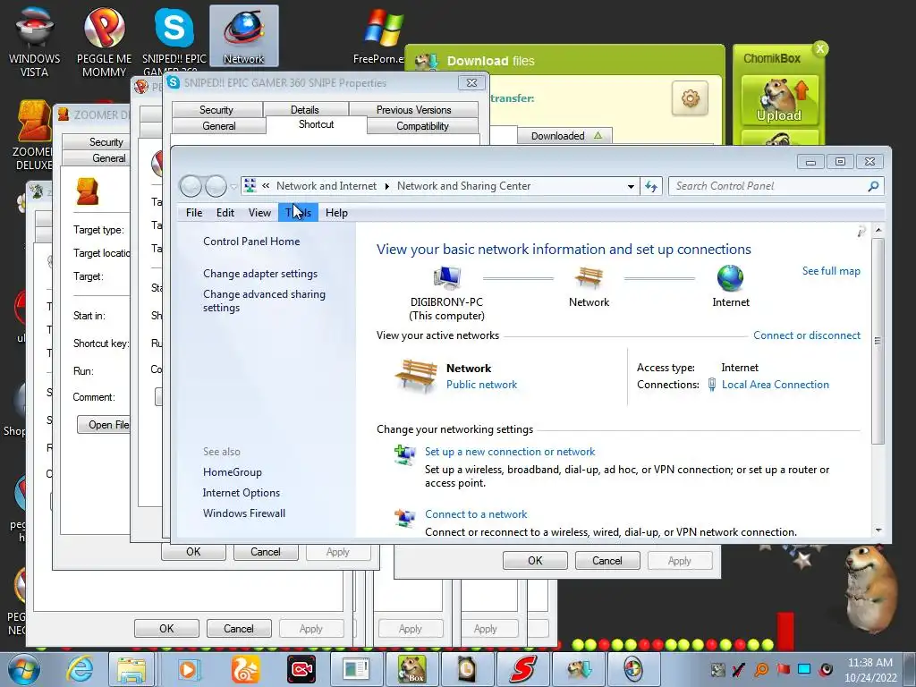Open the Tools menu

click(x=298, y=213)
